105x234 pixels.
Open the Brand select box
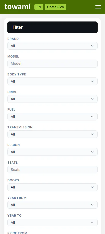52,46
